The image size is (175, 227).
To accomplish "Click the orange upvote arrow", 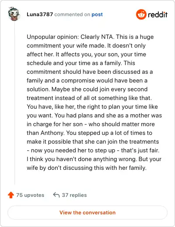I will 11,195.
